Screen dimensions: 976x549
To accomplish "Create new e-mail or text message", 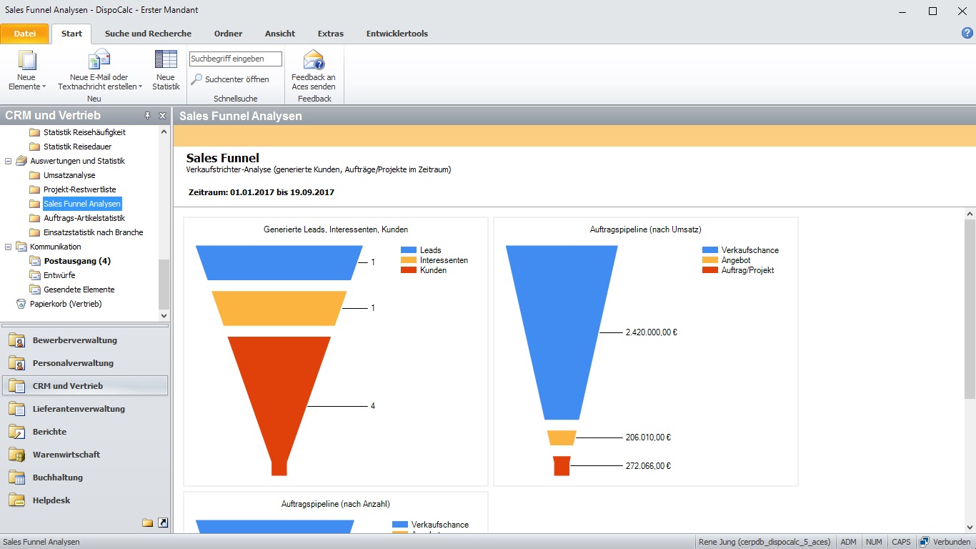I will click(99, 60).
